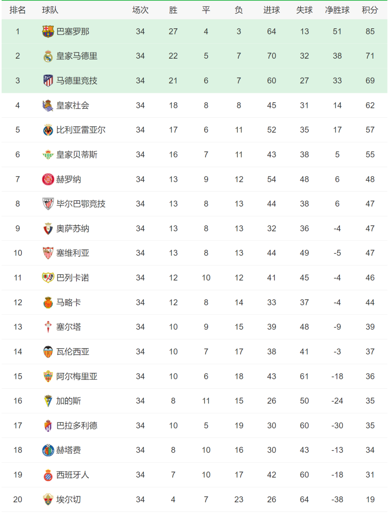Viewport: 388px width, 514px height.
Task: Select the Atlético Madrid badge icon
Action: 48,81
